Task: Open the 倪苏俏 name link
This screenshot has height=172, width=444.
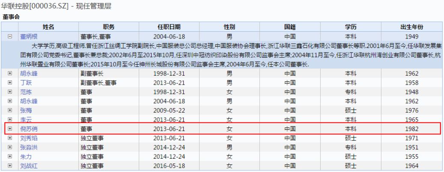Action: [29, 129]
